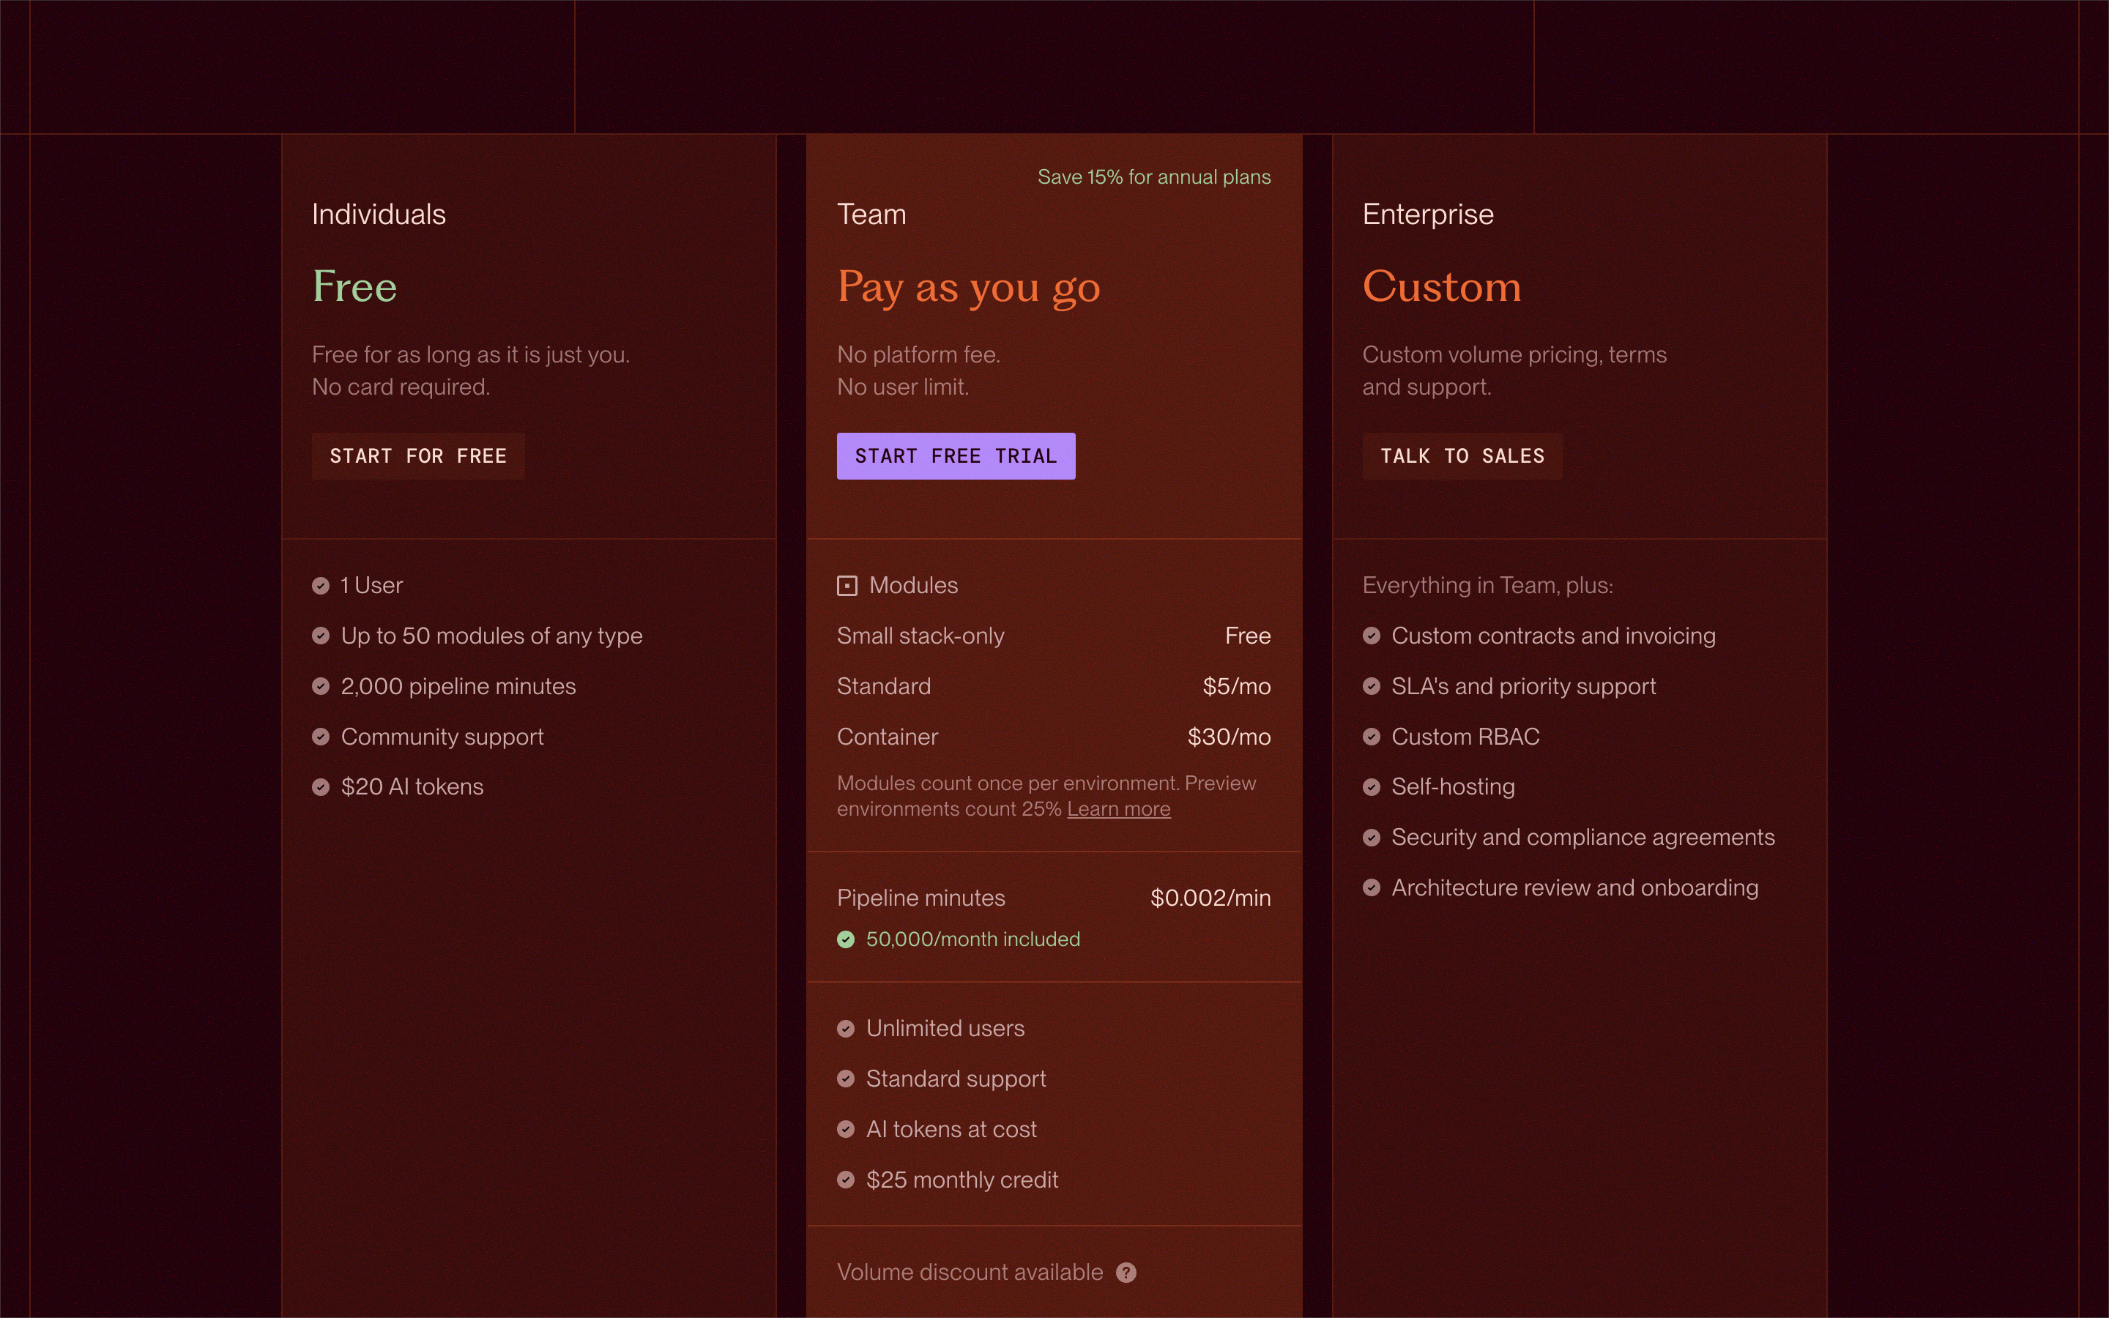The height and width of the screenshot is (1318, 2109).
Task: Click the check icon beside AI tokens at cost
Action: 845,1129
